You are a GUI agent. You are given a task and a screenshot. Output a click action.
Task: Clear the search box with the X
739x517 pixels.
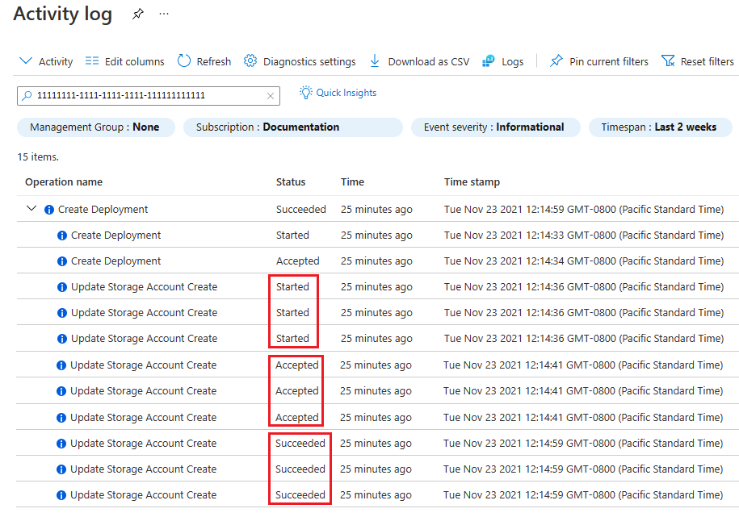coord(271,95)
